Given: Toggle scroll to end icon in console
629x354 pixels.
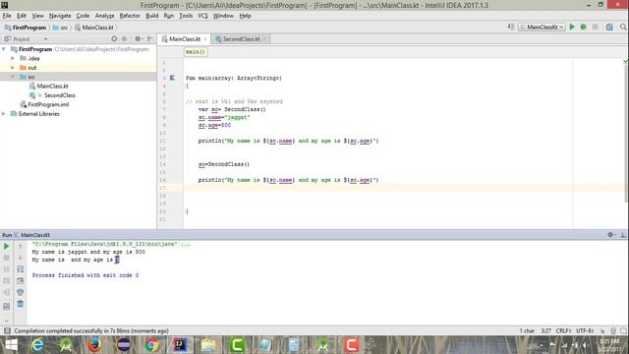Looking at the screenshot, I should click(x=20, y=280).
